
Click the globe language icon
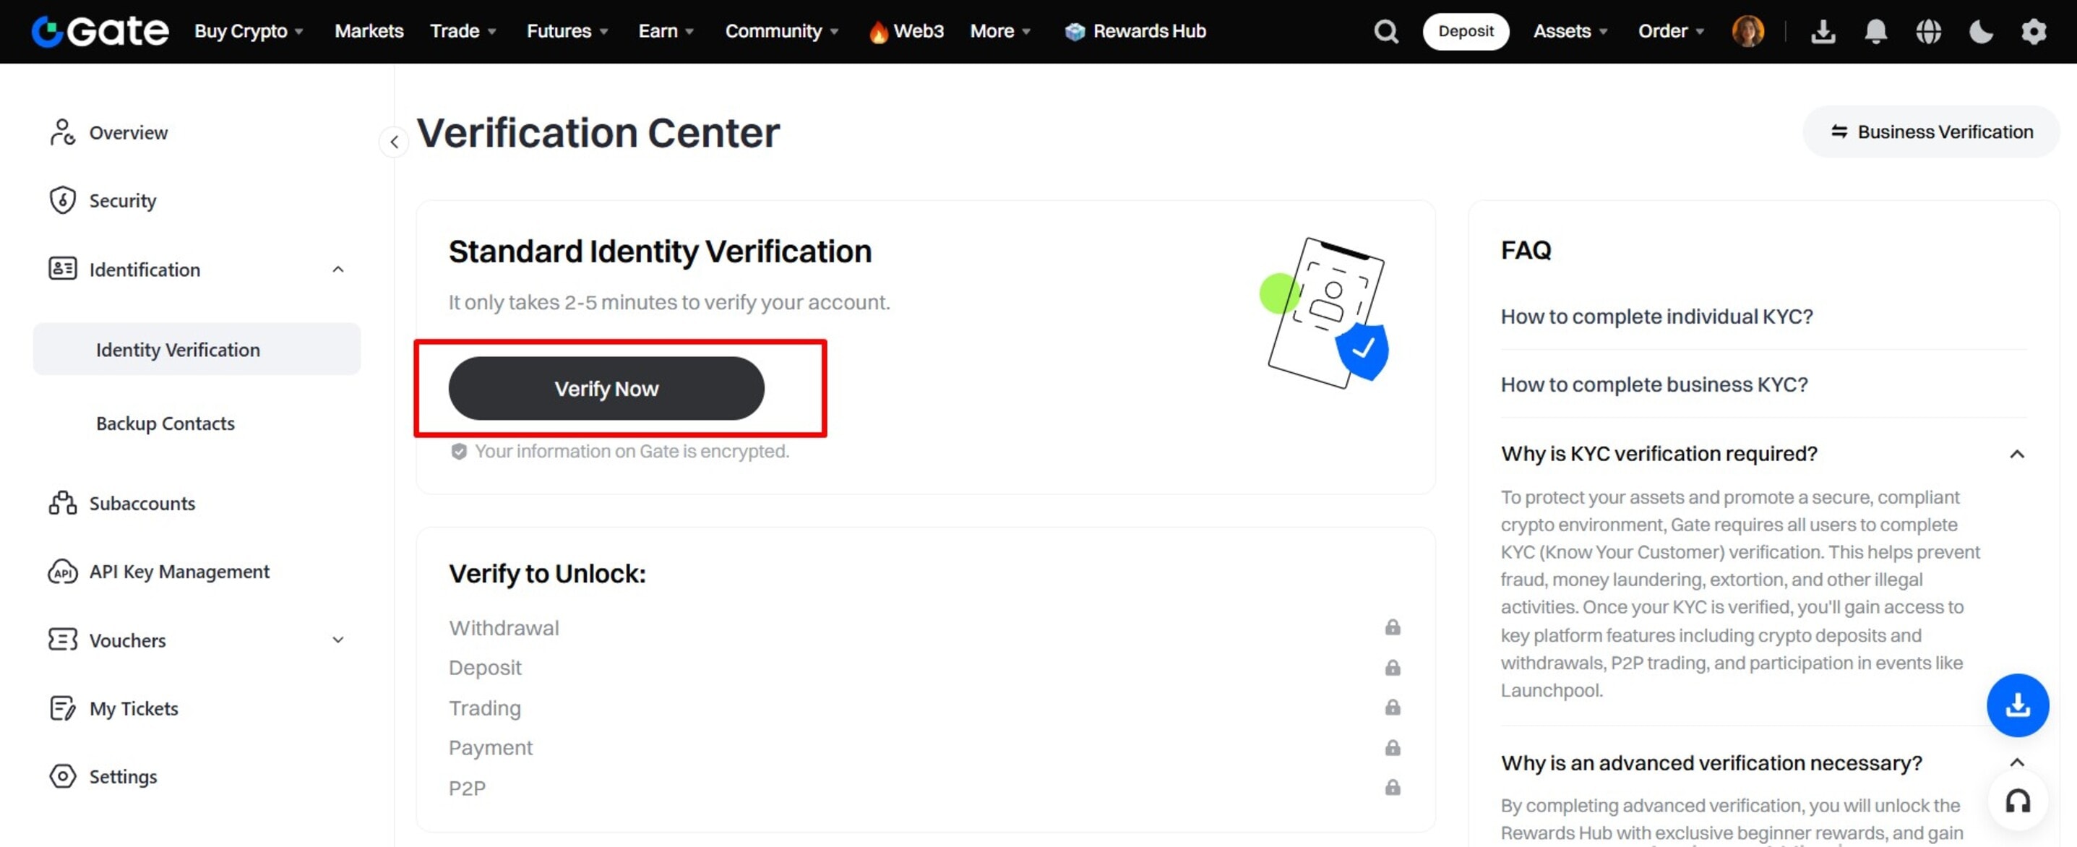coord(1928,32)
